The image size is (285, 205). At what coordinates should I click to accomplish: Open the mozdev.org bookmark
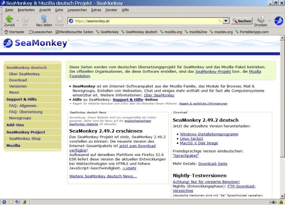point(221,32)
